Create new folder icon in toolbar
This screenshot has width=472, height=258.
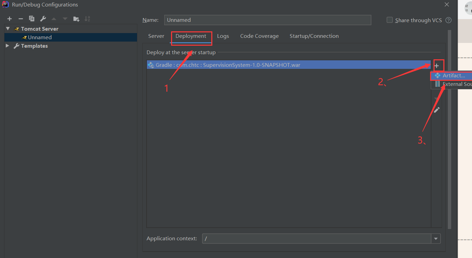coord(76,19)
